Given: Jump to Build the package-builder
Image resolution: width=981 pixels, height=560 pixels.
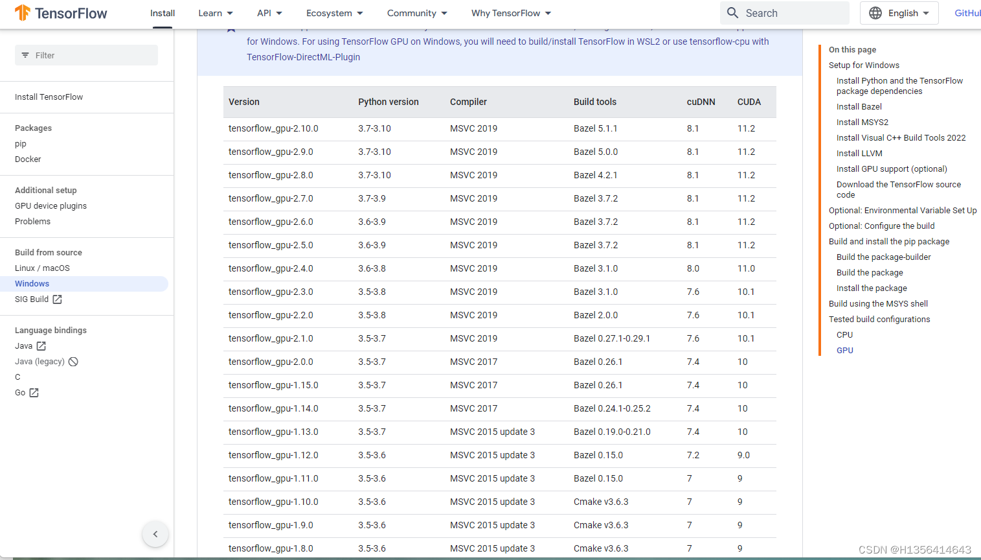Looking at the screenshot, I should tap(884, 257).
